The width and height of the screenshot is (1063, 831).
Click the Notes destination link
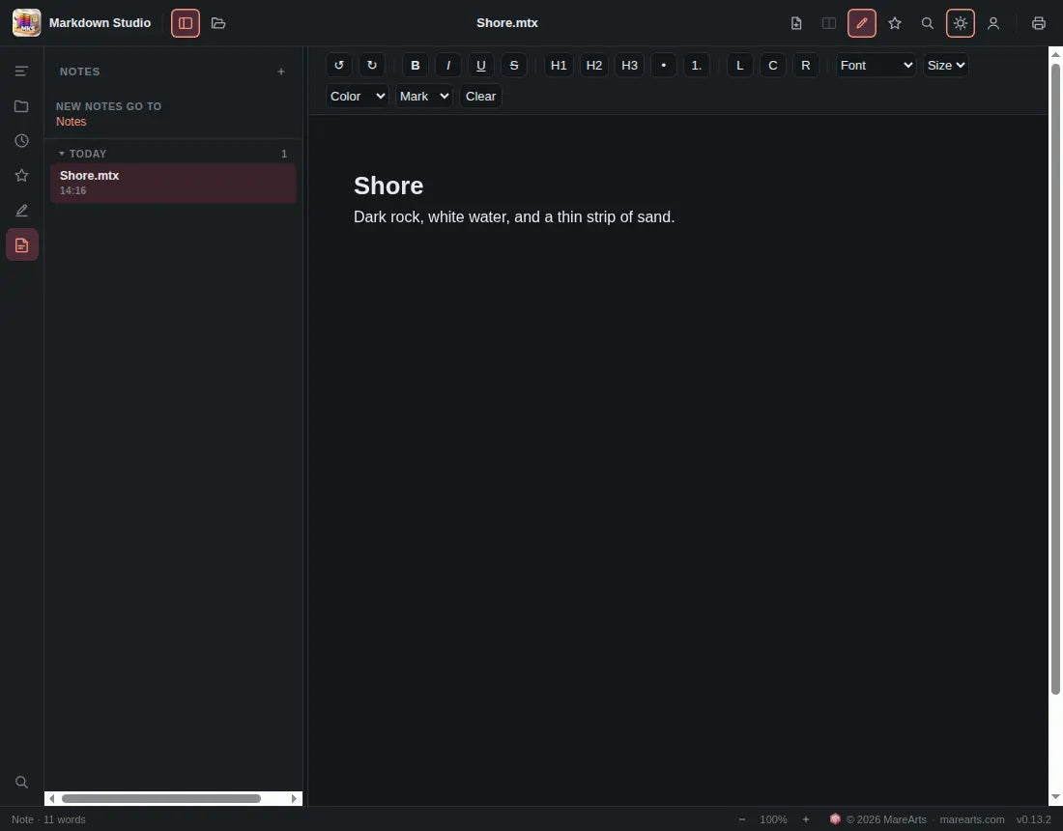[x=72, y=122]
